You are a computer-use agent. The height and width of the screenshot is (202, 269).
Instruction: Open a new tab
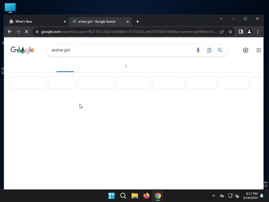138,22
